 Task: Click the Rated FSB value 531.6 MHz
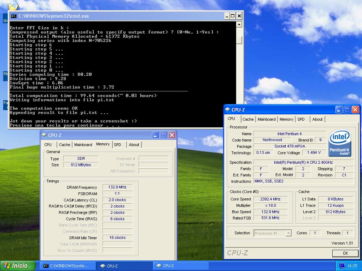(270, 218)
